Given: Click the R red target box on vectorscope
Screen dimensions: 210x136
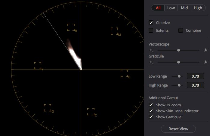Looking at the screenshot, I should (71, 27).
